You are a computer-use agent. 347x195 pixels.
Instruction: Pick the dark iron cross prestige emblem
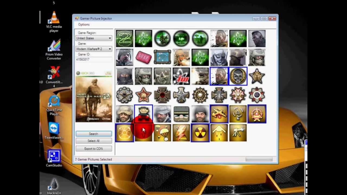tap(162, 95)
